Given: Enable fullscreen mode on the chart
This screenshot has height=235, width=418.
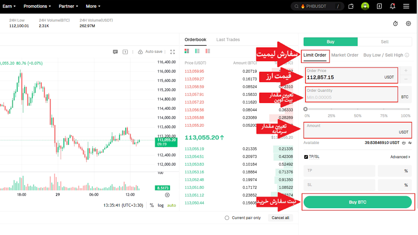Looking at the screenshot, I should point(172,51).
